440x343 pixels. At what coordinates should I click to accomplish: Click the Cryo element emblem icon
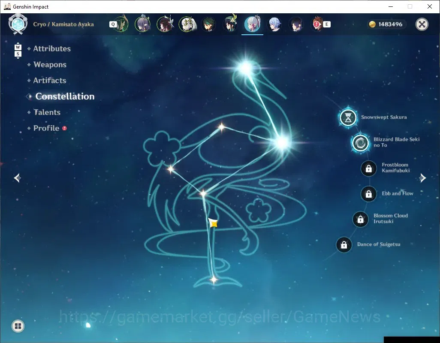pyautogui.click(x=18, y=24)
